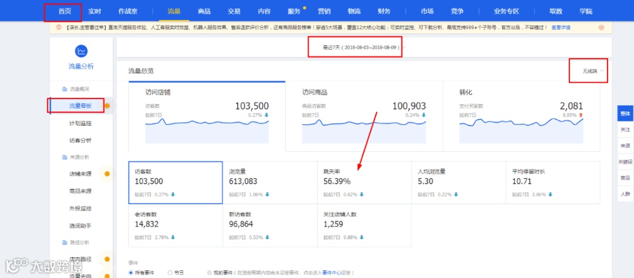Select the 人均浏览量 metric tile
The image size is (634, 278).
tap(458, 182)
